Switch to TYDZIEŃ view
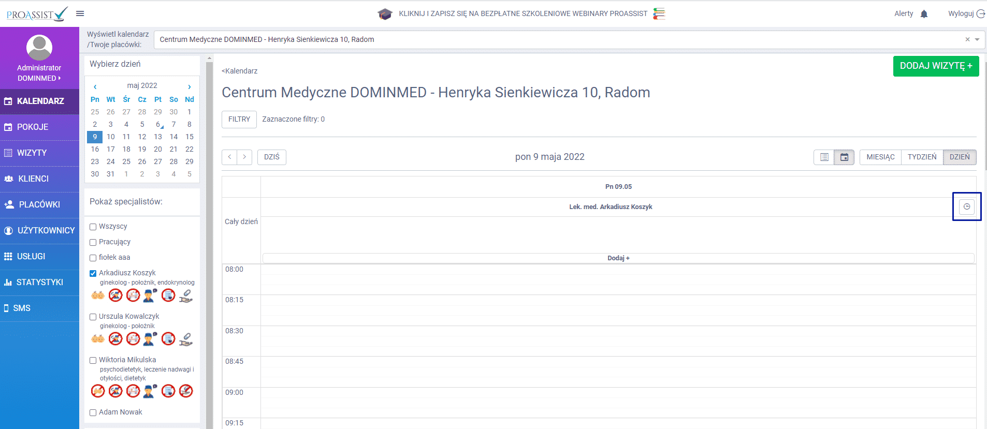The height and width of the screenshot is (429, 987). coord(922,157)
